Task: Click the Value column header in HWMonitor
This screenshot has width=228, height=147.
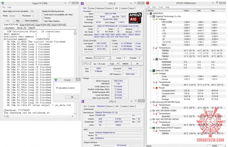Action: [189, 10]
